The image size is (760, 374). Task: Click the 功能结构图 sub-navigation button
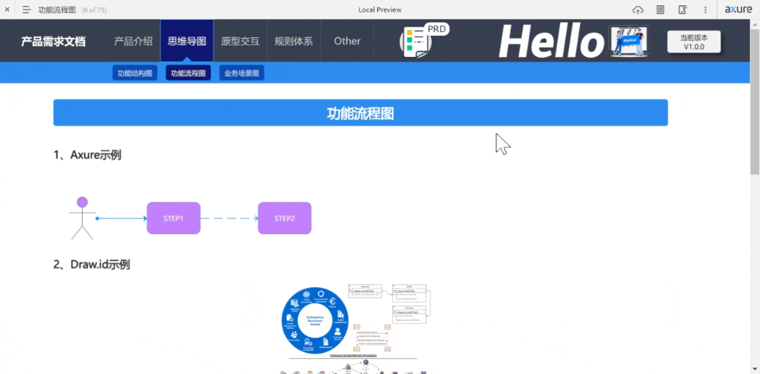(x=135, y=74)
